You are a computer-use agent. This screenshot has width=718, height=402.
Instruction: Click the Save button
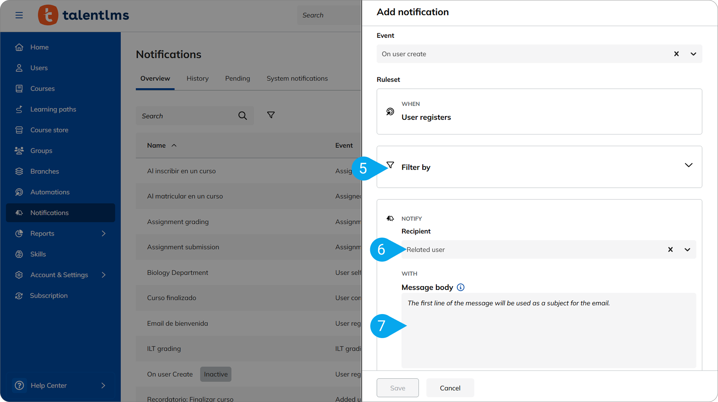tap(397, 388)
